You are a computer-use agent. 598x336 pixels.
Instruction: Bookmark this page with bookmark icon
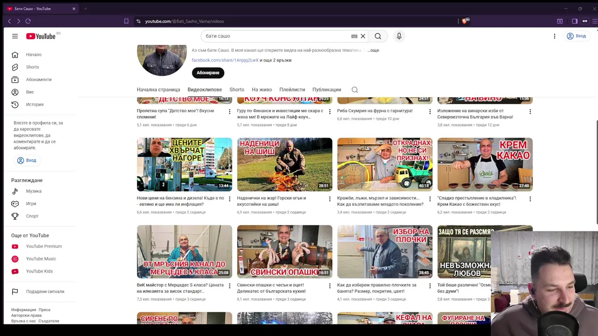(126, 21)
